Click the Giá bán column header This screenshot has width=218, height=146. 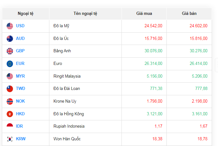coord(189,14)
